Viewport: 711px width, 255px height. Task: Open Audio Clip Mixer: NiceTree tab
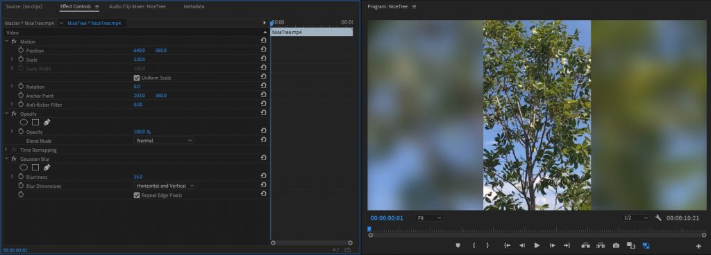pos(137,7)
